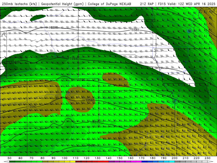Click the 50 knot color bar label
The image size is (217, 163).
coord(9,158)
